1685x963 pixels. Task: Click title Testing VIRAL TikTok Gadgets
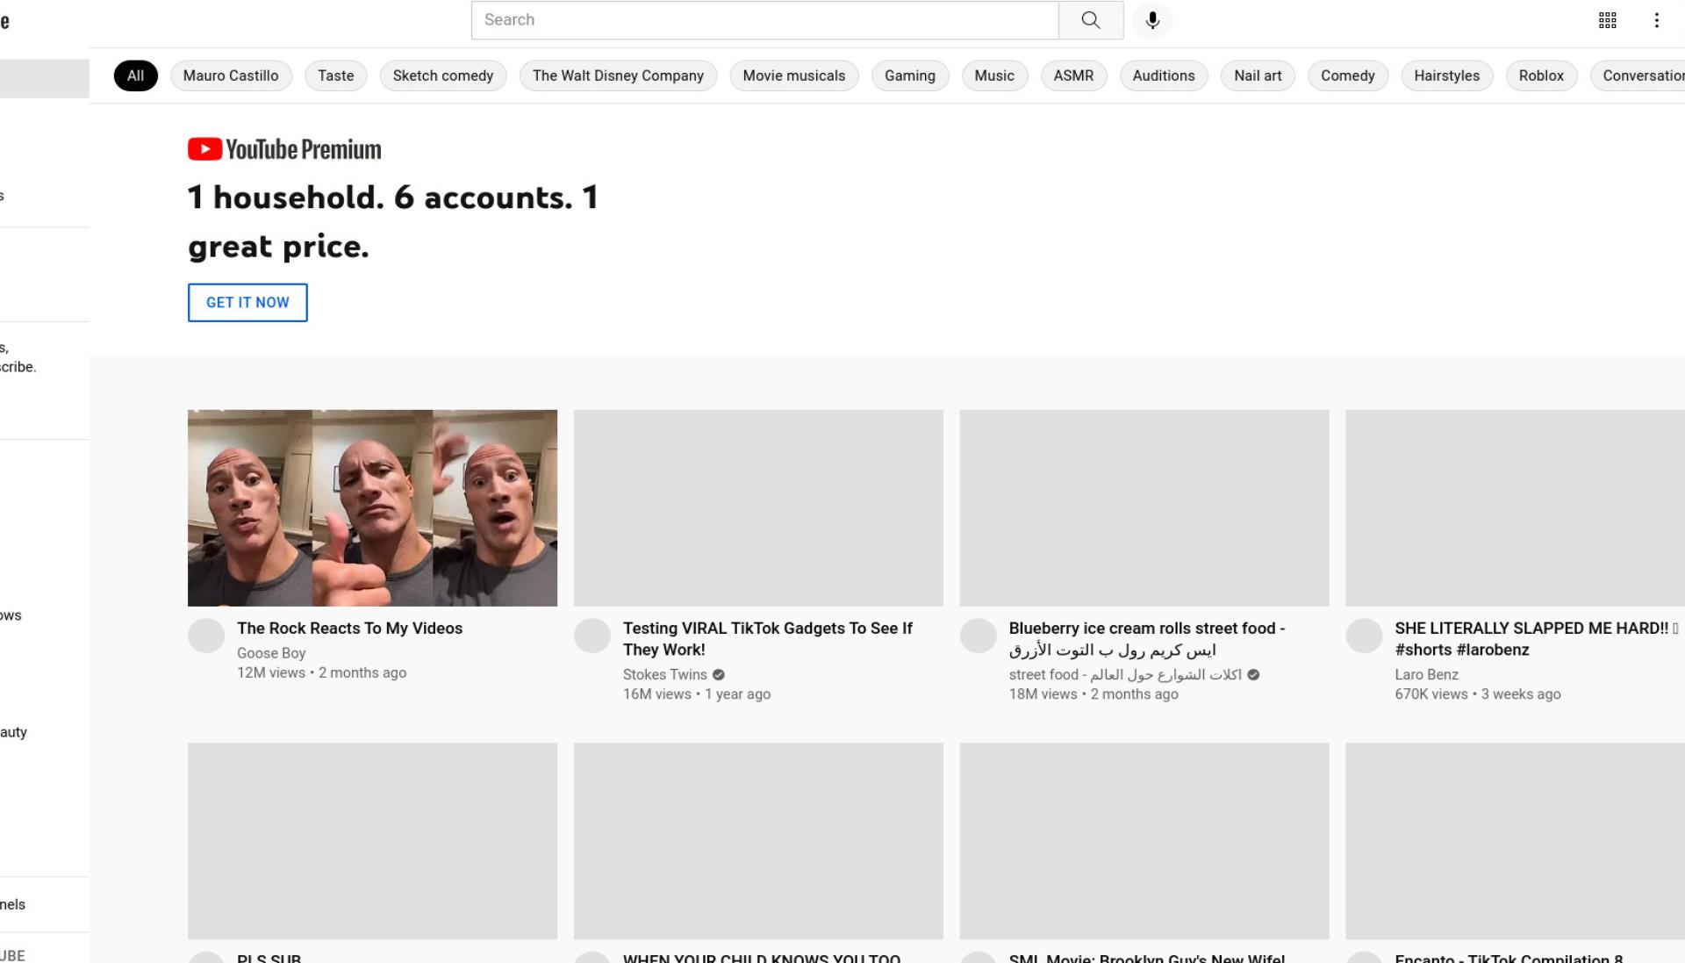768,639
